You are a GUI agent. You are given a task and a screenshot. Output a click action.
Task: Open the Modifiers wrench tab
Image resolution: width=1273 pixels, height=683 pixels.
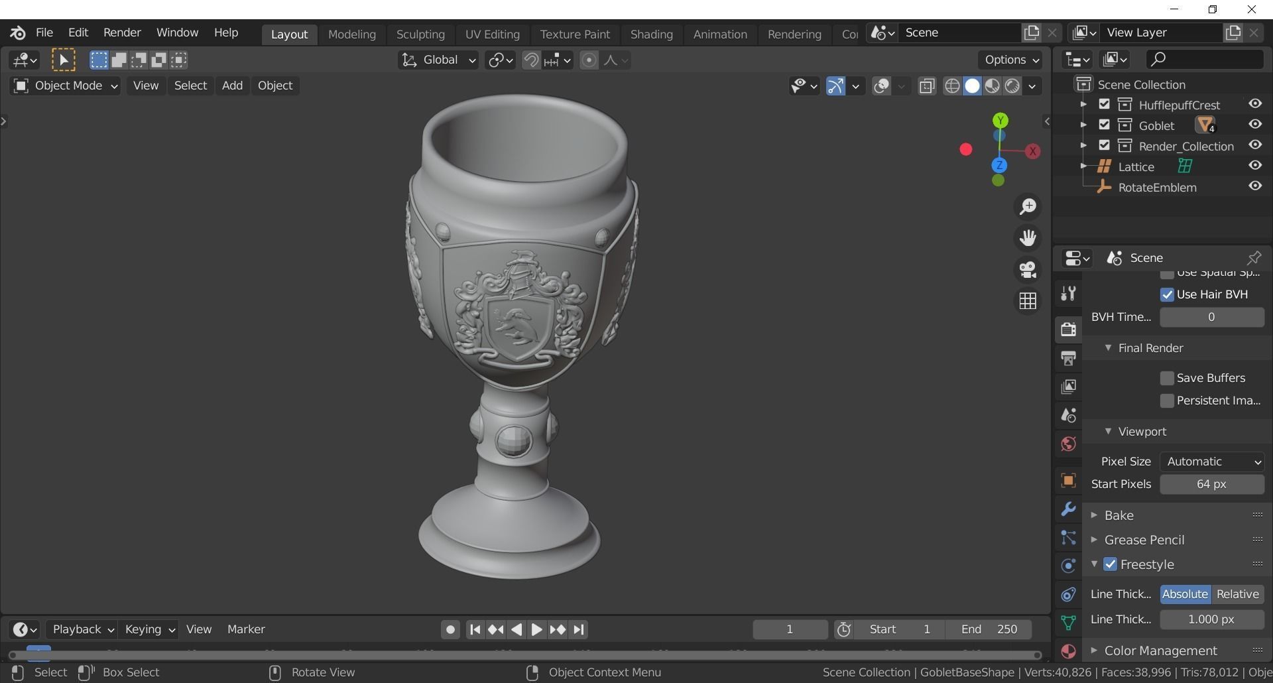pyautogui.click(x=1067, y=509)
